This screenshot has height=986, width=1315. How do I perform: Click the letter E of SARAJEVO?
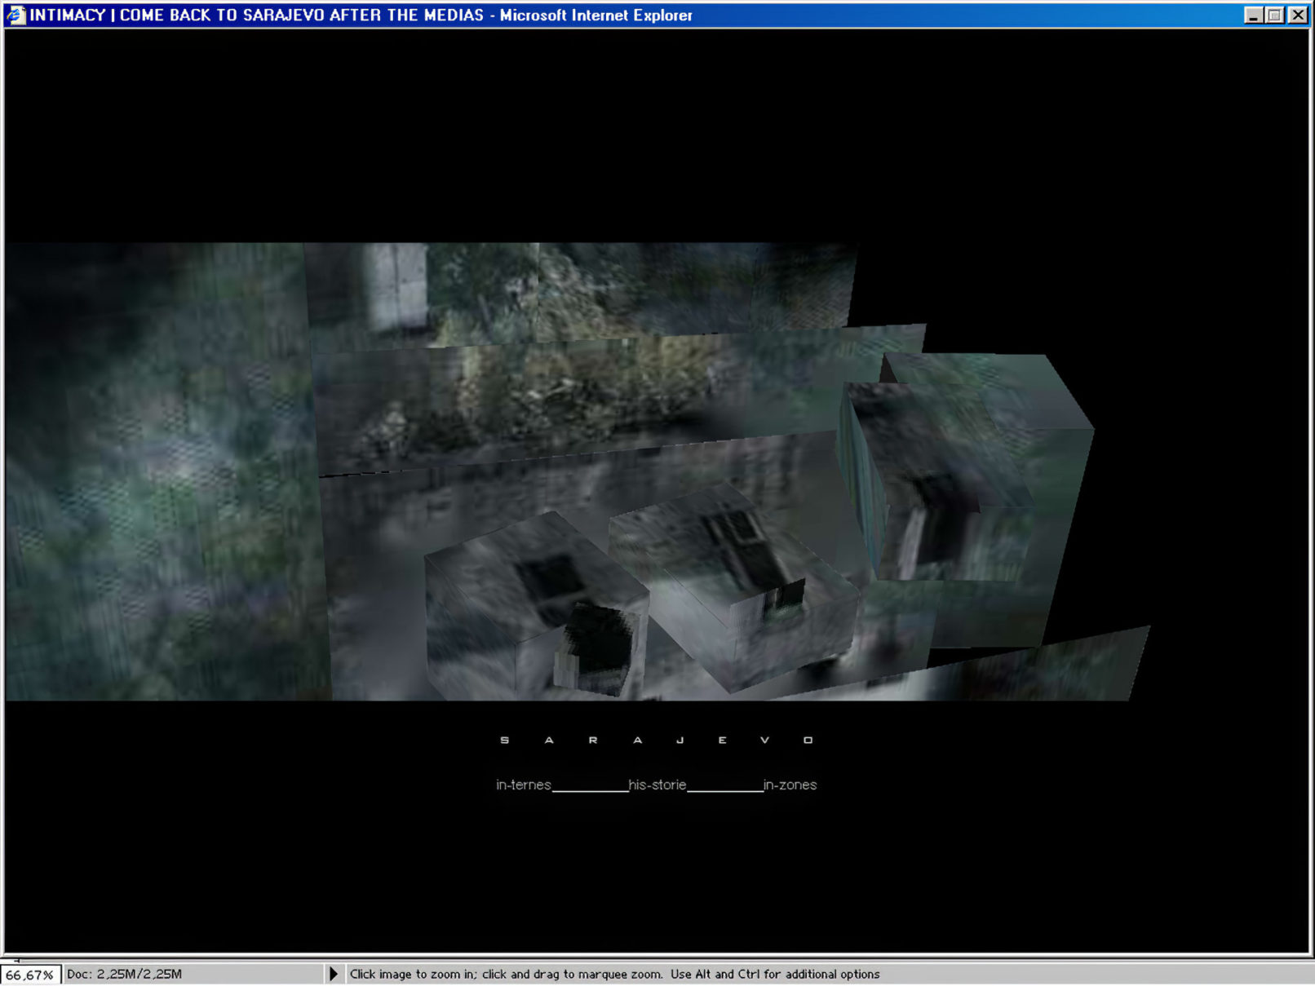(x=722, y=741)
